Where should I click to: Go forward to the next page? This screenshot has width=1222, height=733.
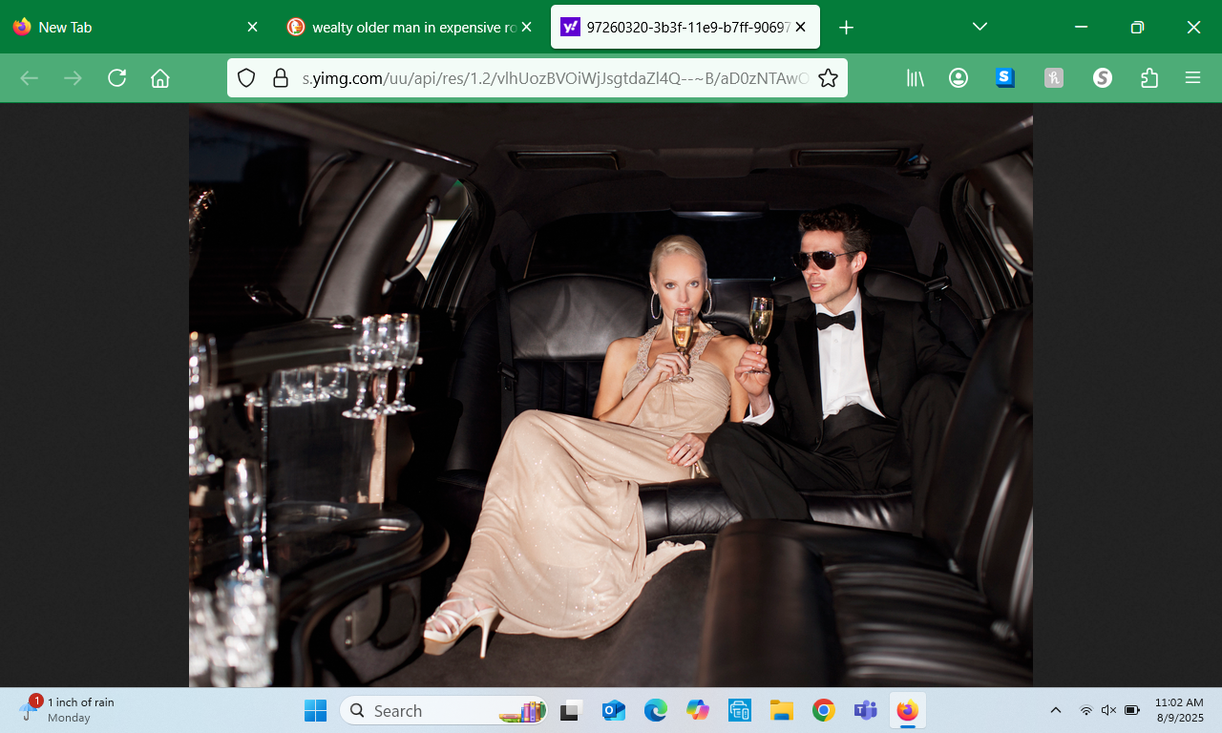[x=74, y=78]
